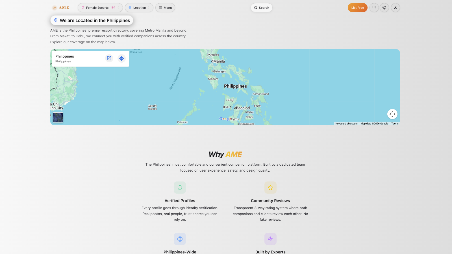Screen dimensions: 452x254
Task: Click the Philippines-Wide globe icon
Action: pos(180,239)
